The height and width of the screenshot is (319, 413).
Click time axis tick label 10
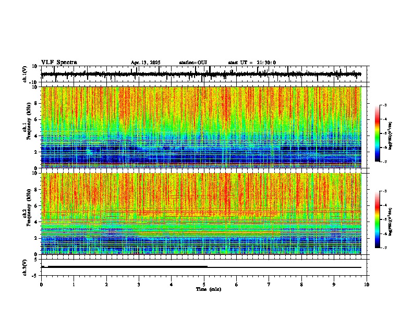point(367,285)
